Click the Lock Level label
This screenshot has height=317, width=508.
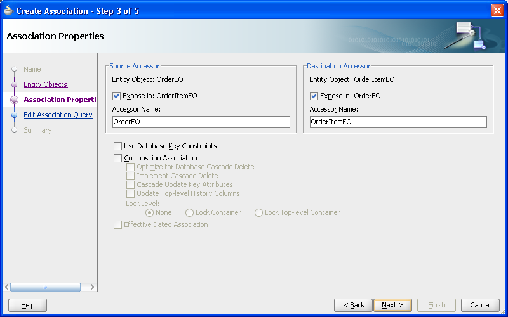click(x=142, y=204)
